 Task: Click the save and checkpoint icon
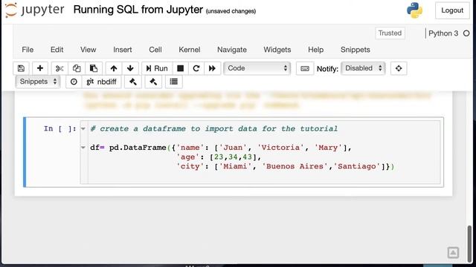click(21, 68)
